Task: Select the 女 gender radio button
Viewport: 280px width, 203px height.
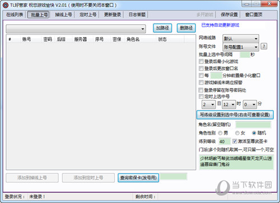Action: pos(237,133)
